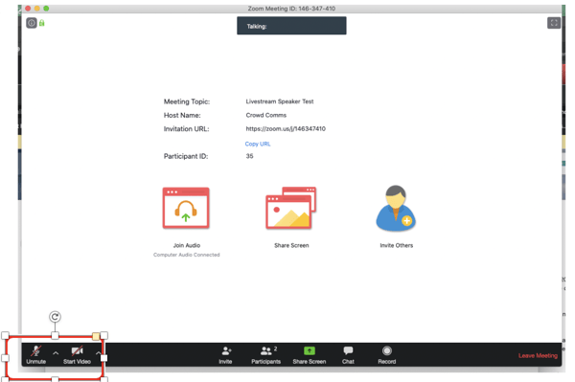Viewport: 575px width, 382px height.
Task: Open video options arrow beside Start Video
Action: (98, 353)
